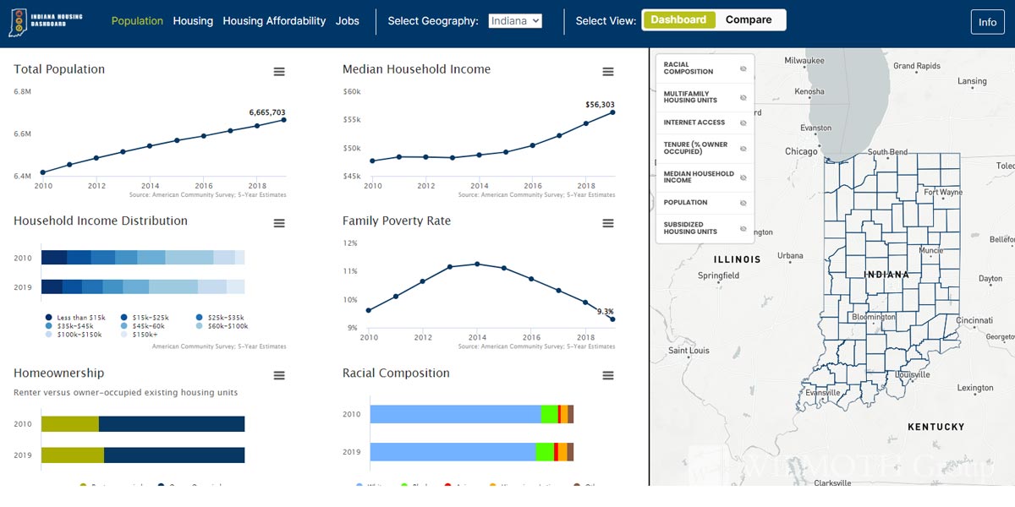Click Muncie on the map

pyautogui.click(x=930, y=251)
